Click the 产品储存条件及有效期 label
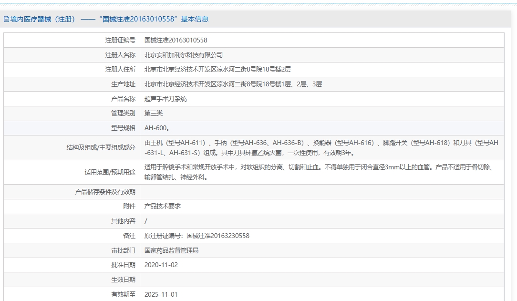517x301 pixels. [105, 192]
